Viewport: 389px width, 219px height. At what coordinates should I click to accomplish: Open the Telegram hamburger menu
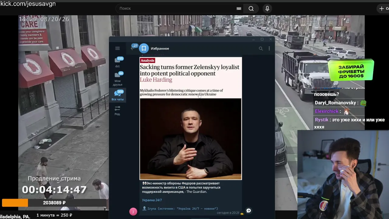[x=117, y=48]
